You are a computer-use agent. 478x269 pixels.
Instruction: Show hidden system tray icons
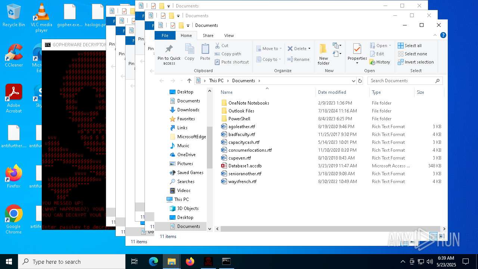403,262
